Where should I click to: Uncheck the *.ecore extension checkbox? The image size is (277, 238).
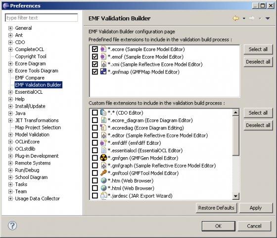pos(95,49)
